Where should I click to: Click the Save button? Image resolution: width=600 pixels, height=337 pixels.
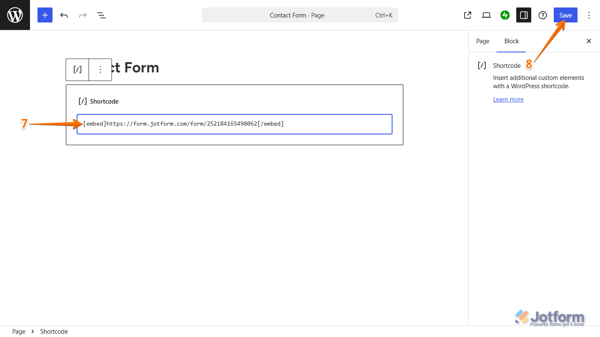tap(565, 15)
